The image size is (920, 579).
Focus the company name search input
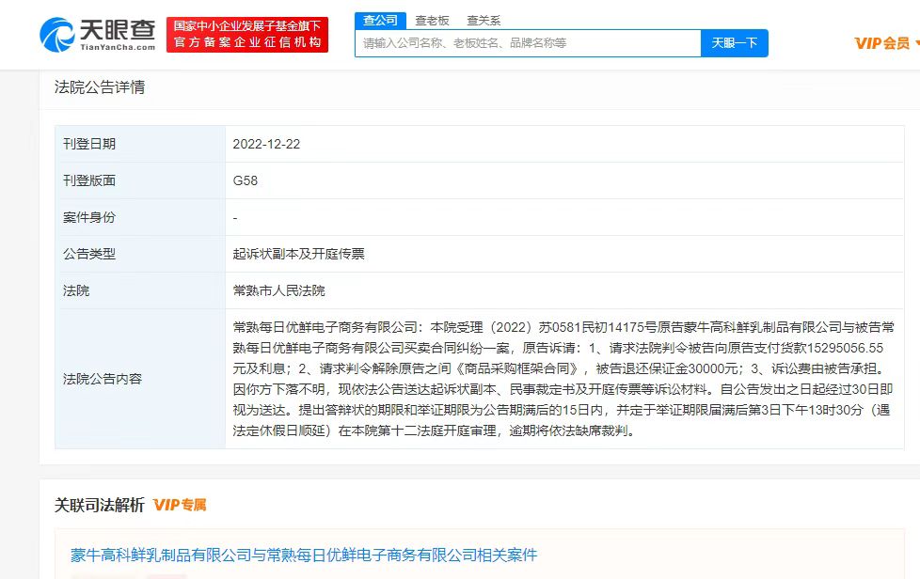click(527, 43)
